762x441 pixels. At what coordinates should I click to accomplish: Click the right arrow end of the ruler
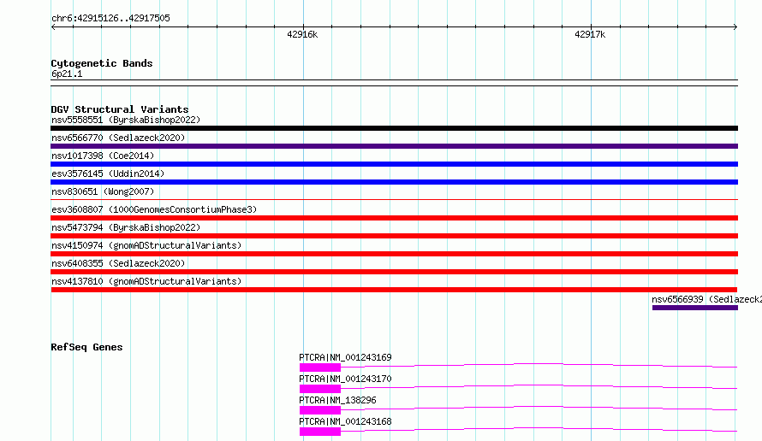coord(735,27)
